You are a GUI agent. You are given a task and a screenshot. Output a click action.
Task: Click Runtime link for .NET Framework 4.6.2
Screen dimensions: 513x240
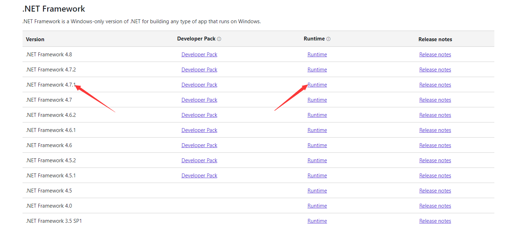coord(317,115)
